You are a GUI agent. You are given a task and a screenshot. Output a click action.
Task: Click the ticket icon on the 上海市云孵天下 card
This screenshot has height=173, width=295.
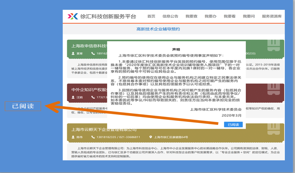tap(274, 129)
